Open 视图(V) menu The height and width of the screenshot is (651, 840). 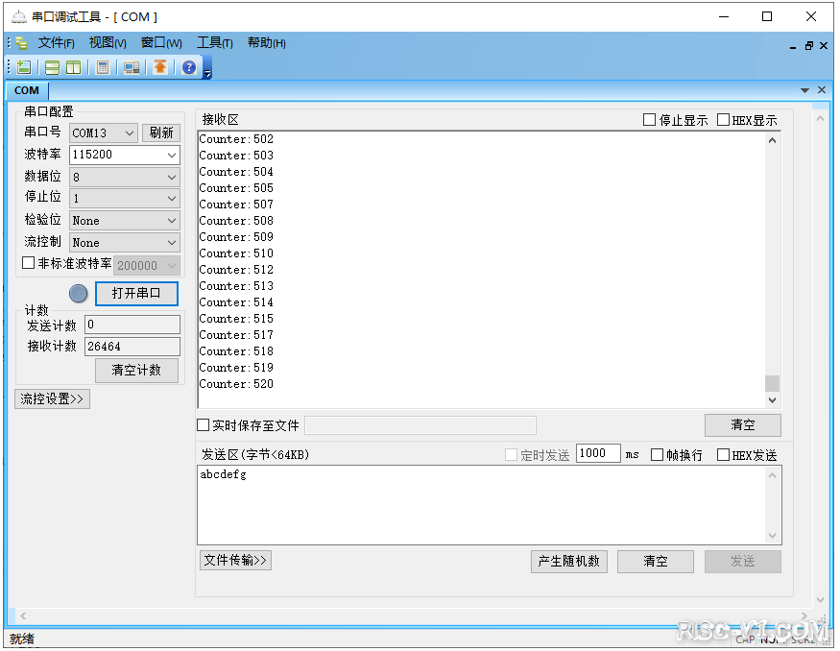[108, 43]
